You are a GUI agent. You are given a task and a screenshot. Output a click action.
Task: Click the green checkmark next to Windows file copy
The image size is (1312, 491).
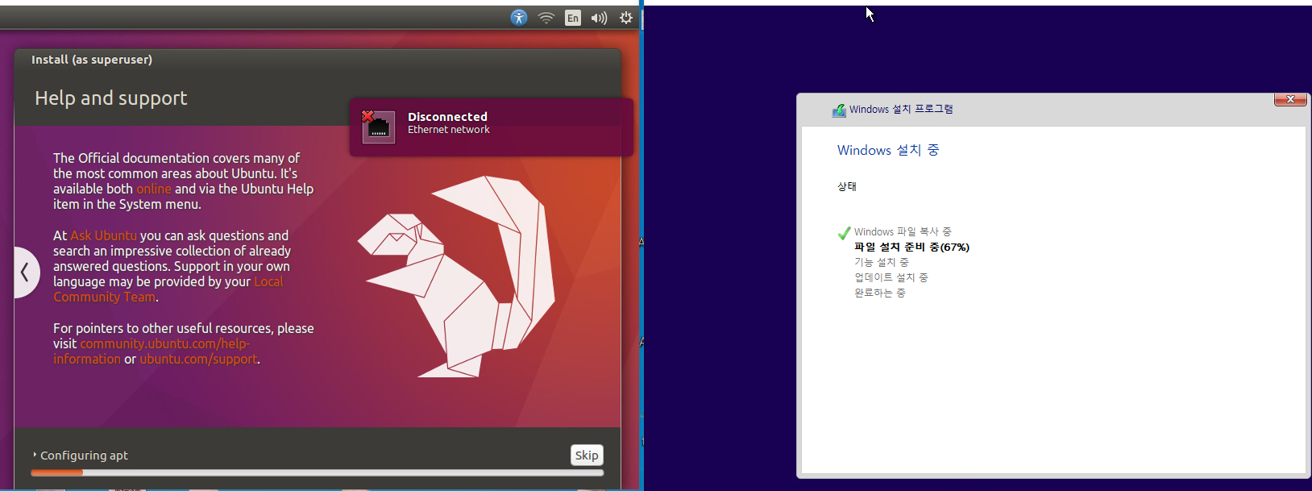(x=844, y=233)
